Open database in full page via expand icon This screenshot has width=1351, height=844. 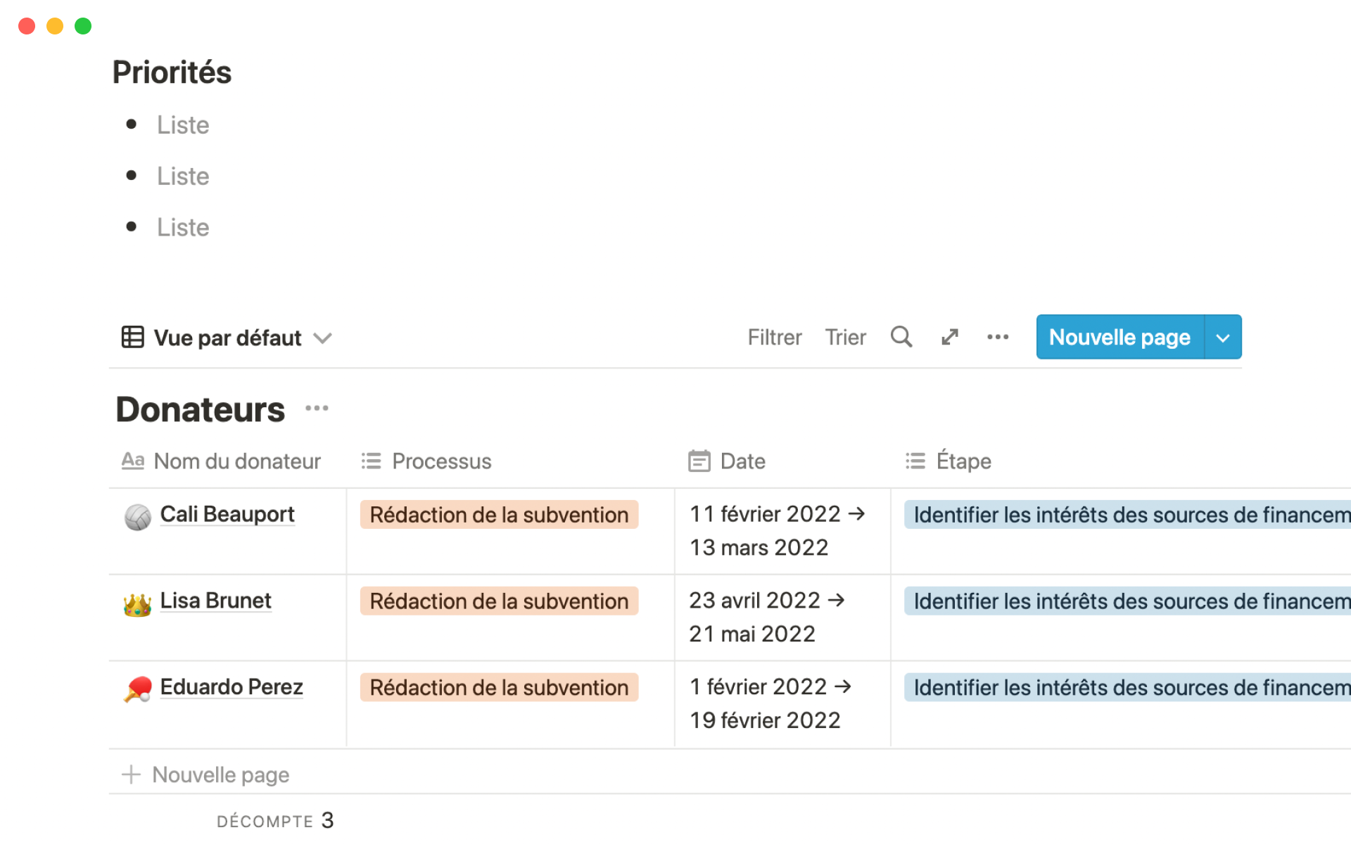click(950, 337)
